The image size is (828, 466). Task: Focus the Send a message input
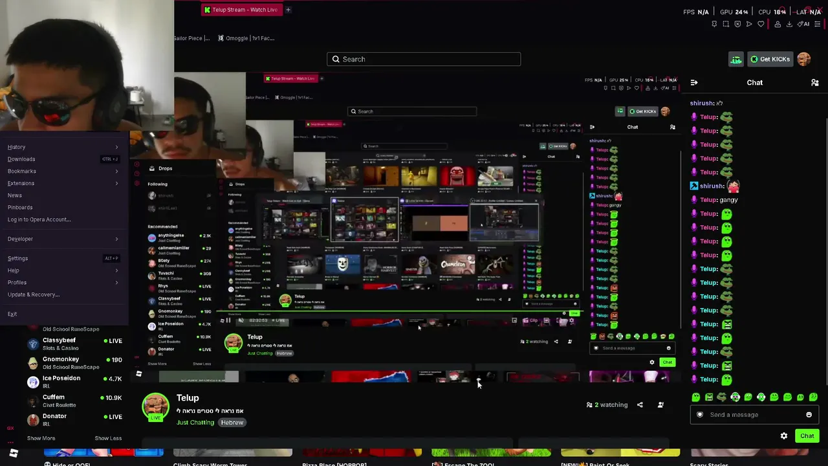click(754, 415)
